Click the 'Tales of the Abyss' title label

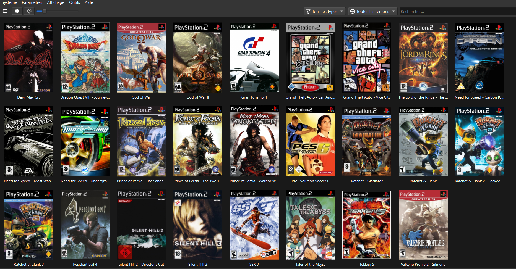[x=310, y=264]
